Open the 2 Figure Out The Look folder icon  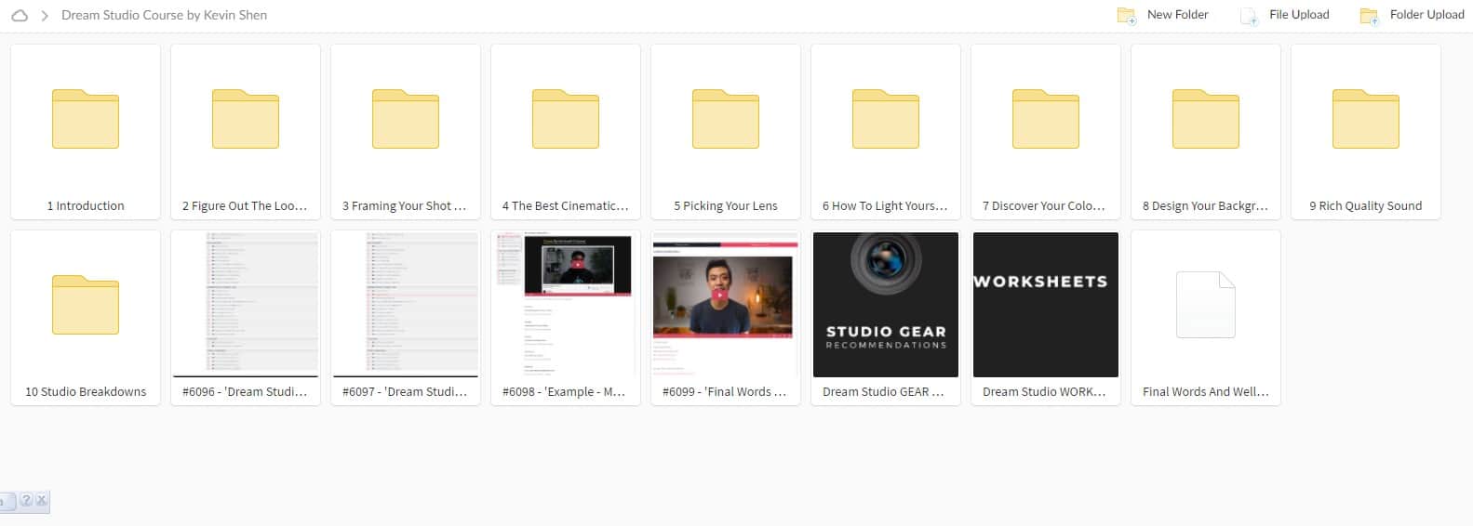tap(246, 119)
